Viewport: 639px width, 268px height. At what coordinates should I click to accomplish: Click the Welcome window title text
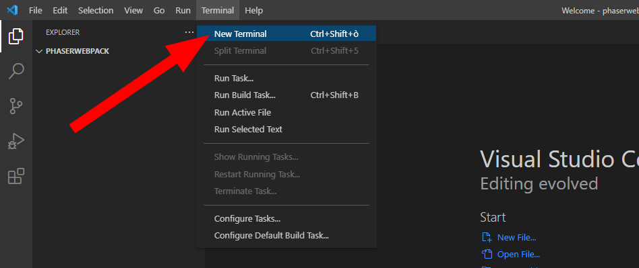600,11
